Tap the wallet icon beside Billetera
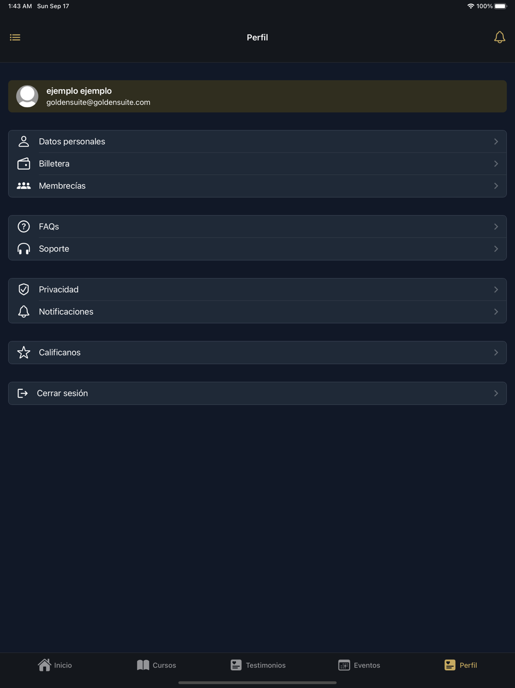The image size is (515, 688). click(24, 164)
